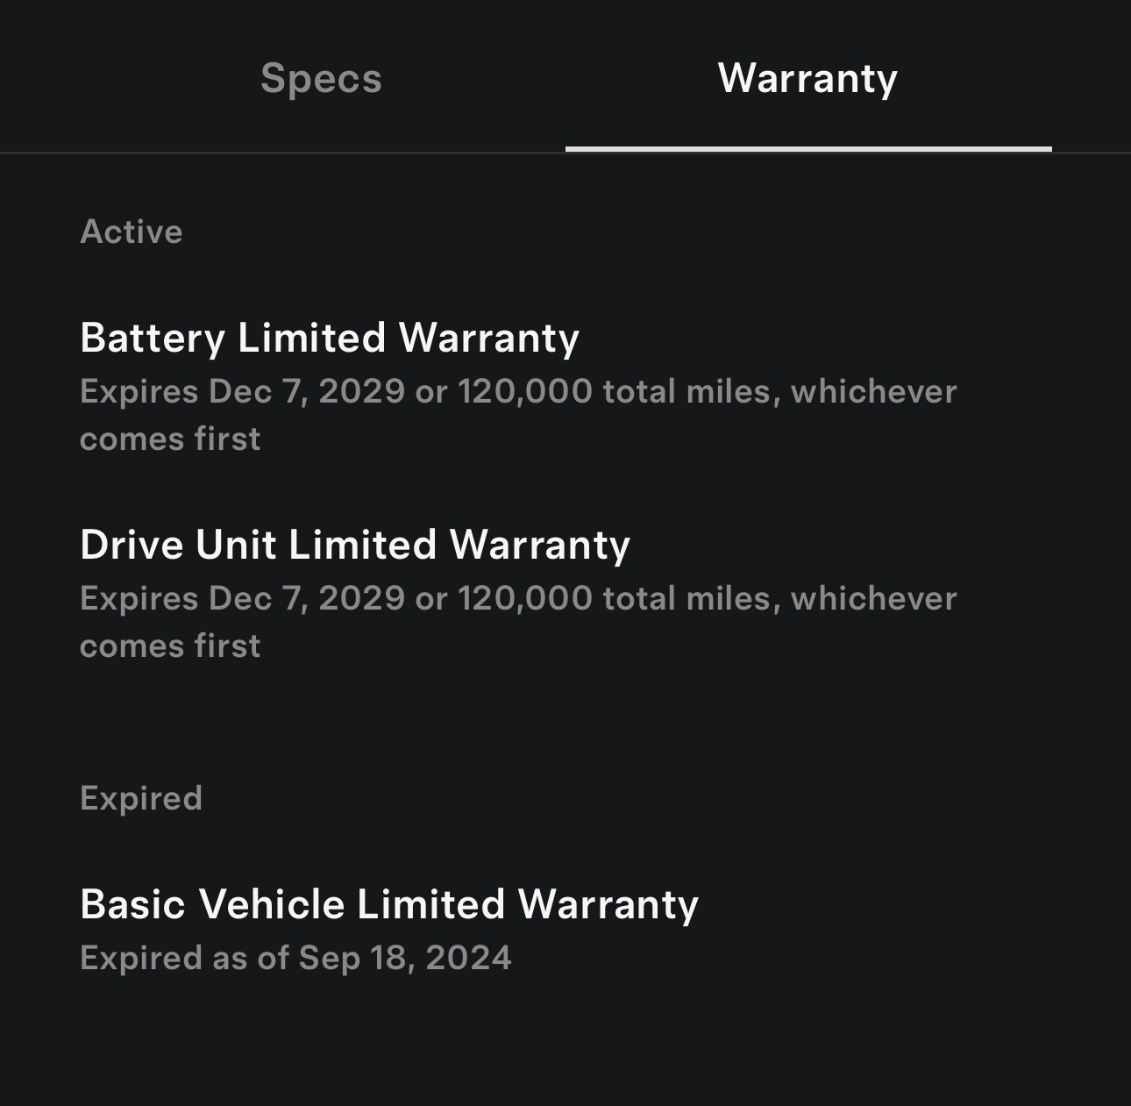Screen dimensions: 1131x1106
Task: Click "comes first" under Drive Unit warranty
Action: pos(170,646)
